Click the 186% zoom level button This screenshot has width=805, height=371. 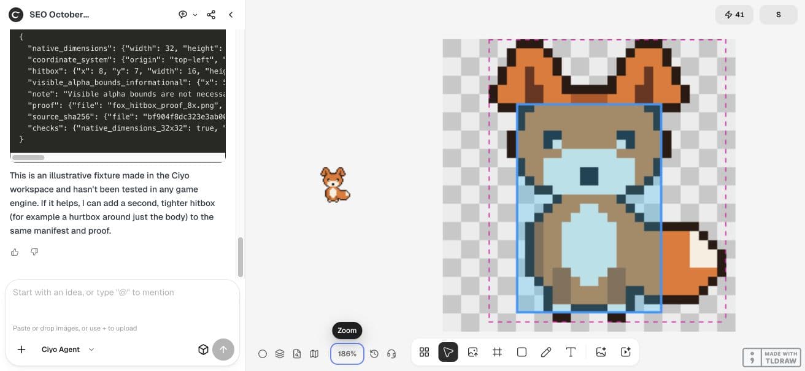347,354
